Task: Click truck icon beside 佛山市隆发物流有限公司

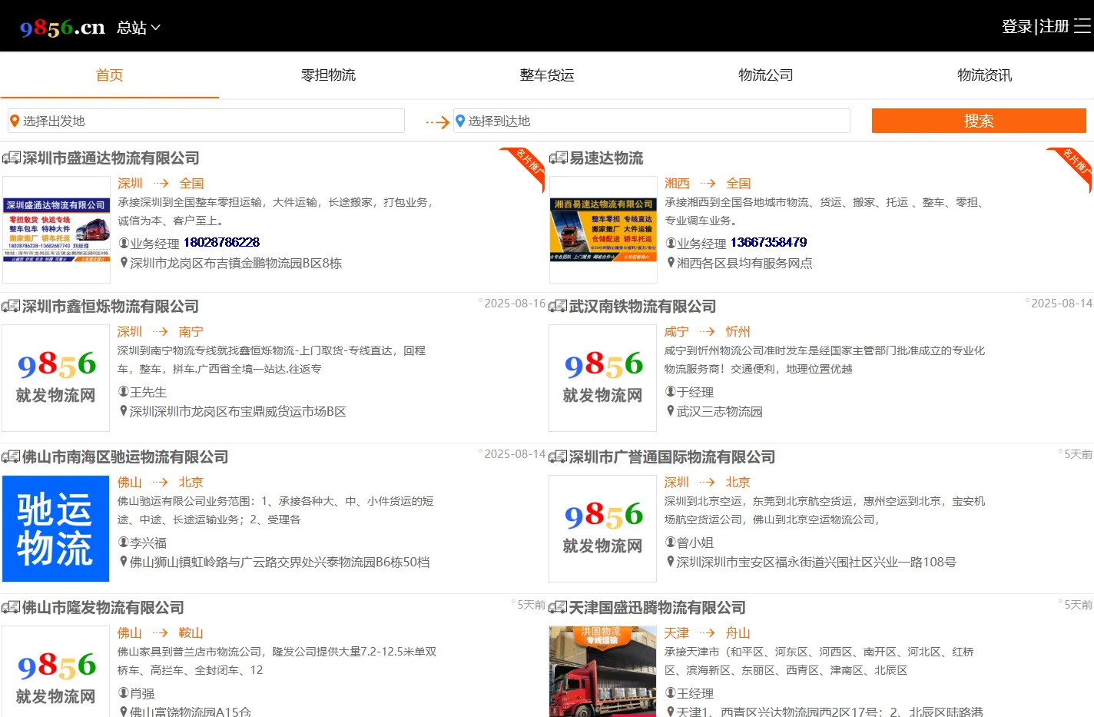Action: click(12, 608)
